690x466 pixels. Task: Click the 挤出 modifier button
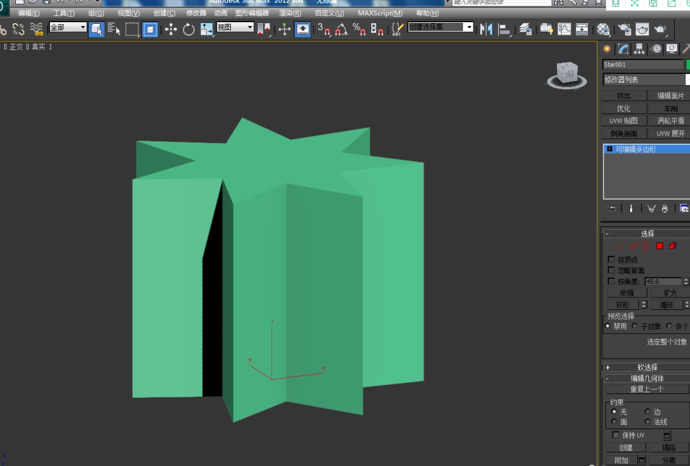624,96
